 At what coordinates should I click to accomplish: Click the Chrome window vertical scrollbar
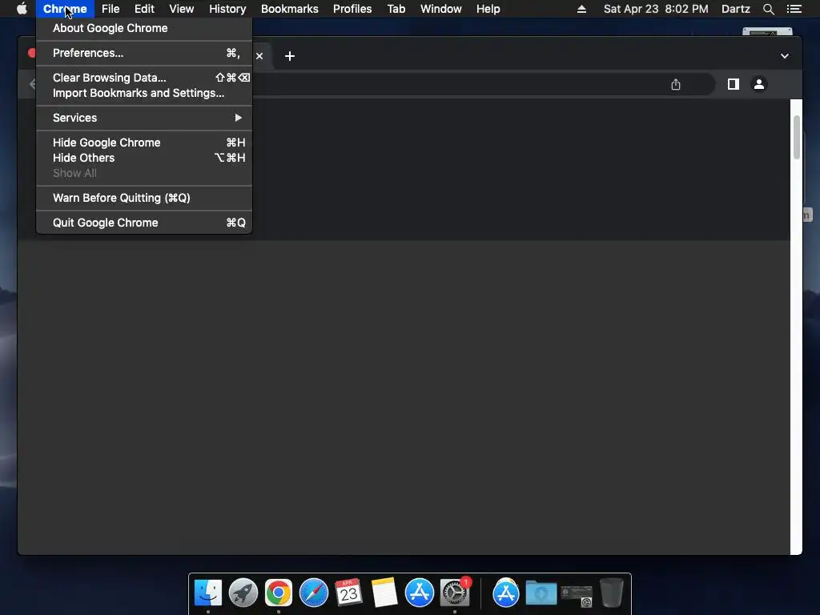(797, 136)
